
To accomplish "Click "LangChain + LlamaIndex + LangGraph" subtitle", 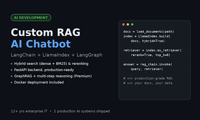I will [56, 55].
